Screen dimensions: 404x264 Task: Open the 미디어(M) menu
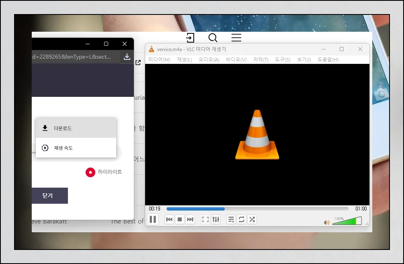pos(159,60)
